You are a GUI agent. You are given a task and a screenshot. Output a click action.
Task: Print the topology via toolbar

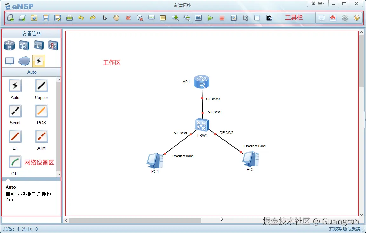coord(69,18)
